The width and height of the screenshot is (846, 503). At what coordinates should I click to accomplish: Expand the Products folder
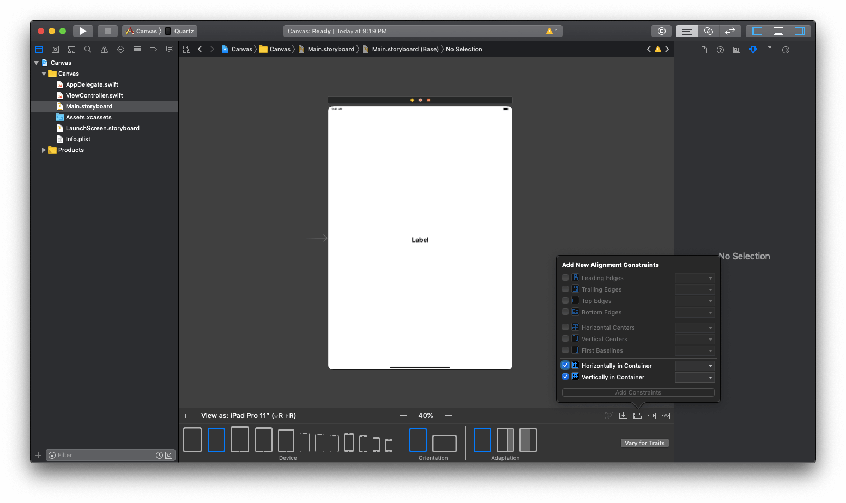(x=44, y=150)
